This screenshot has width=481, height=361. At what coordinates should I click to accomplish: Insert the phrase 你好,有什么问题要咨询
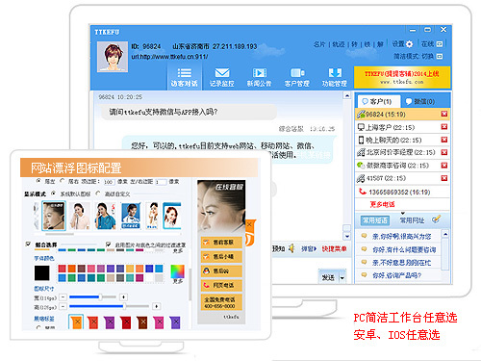[x=404, y=249]
